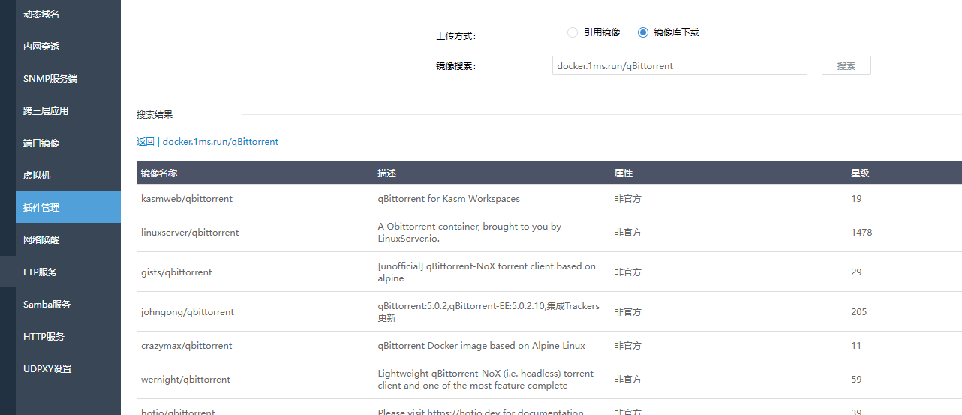Open Samba服务 in the sidebar
This screenshot has height=415, width=962.
68,305
